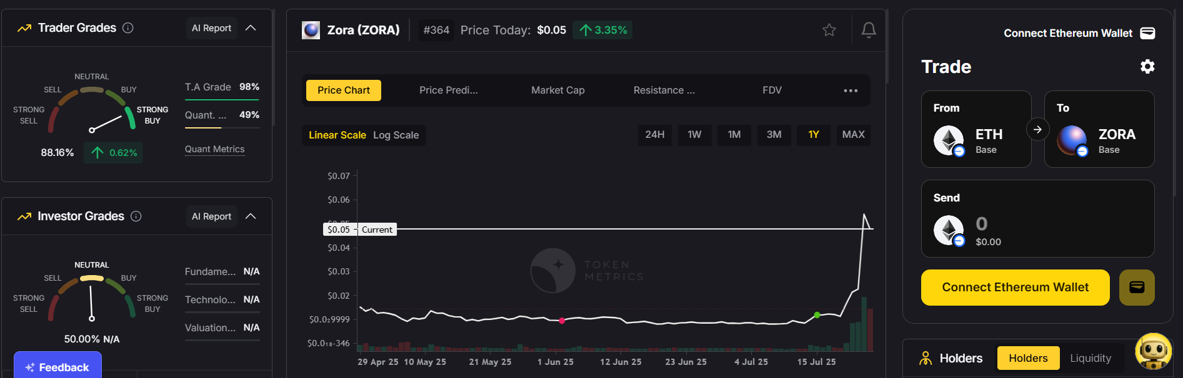Open the robot chatbot assistant icon
Screen dimensions: 1183x378
(1153, 351)
